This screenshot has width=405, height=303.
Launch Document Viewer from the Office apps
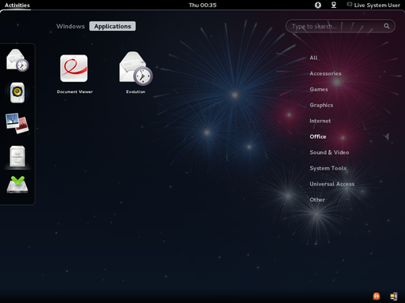[74, 73]
